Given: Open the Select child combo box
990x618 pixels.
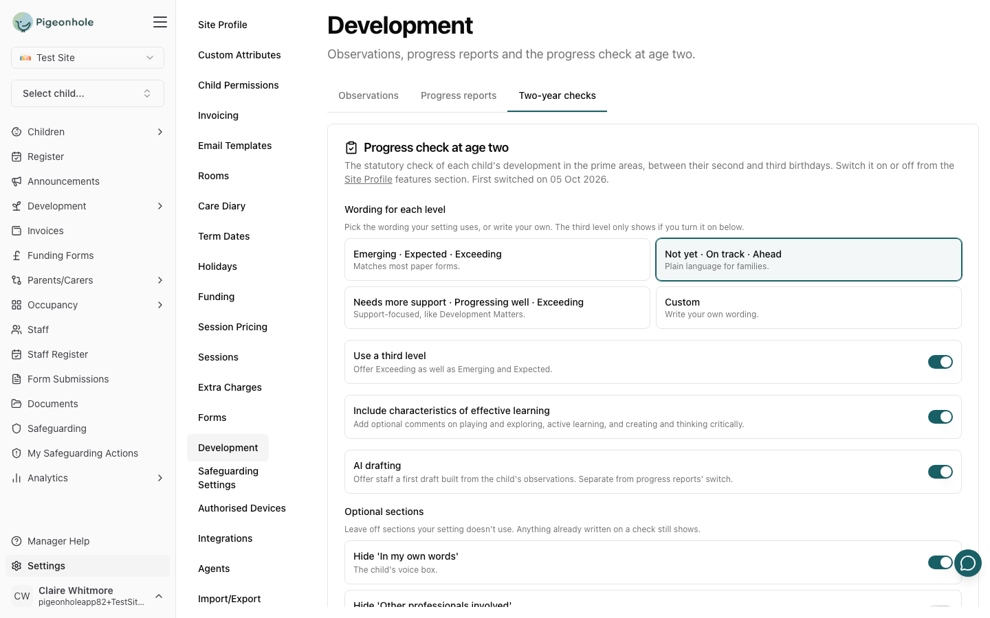Looking at the screenshot, I should (x=87, y=93).
